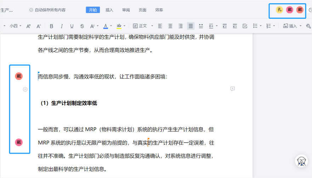Click the auto-save checkmark icon
The width and height of the screenshot is (312, 178).
click(x=31, y=10)
